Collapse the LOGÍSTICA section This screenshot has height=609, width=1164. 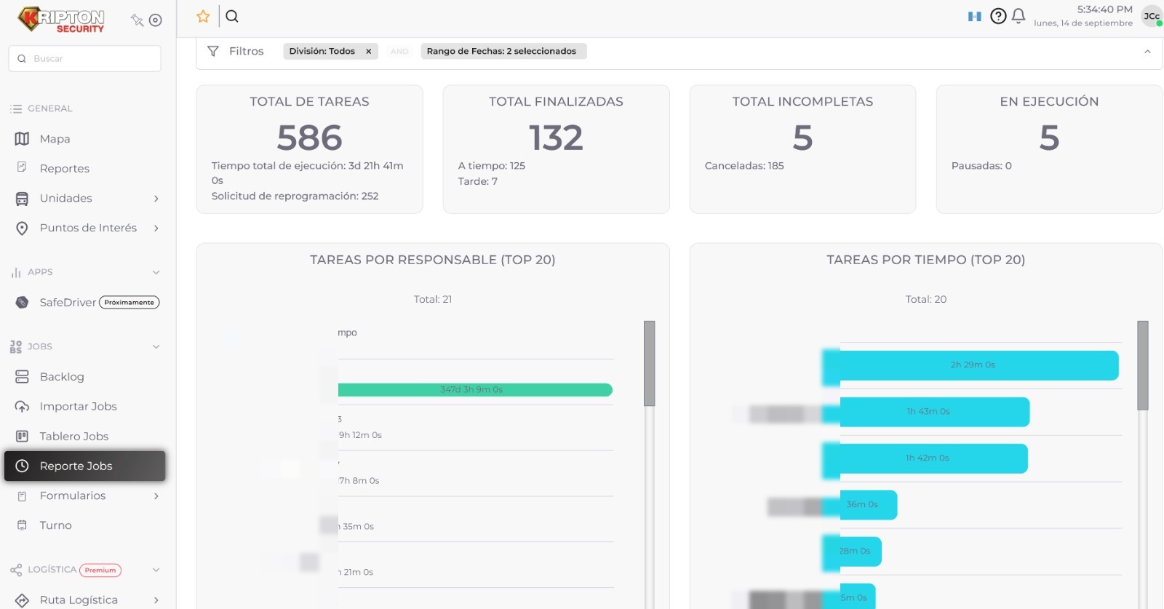coord(156,570)
